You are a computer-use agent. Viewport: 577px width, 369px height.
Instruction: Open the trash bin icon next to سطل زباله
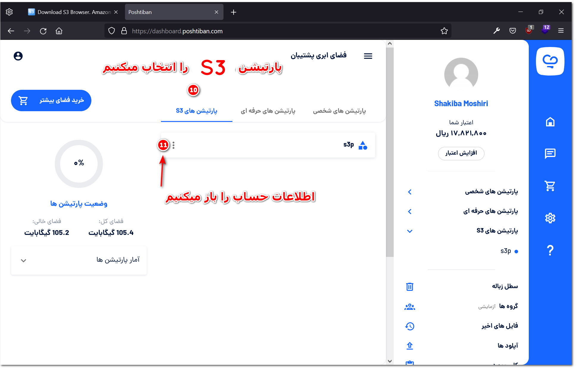point(410,286)
